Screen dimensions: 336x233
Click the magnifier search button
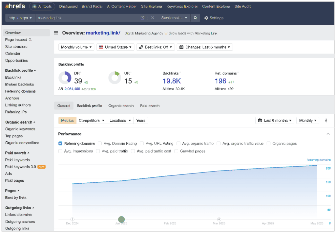pyautogui.click(x=195, y=18)
